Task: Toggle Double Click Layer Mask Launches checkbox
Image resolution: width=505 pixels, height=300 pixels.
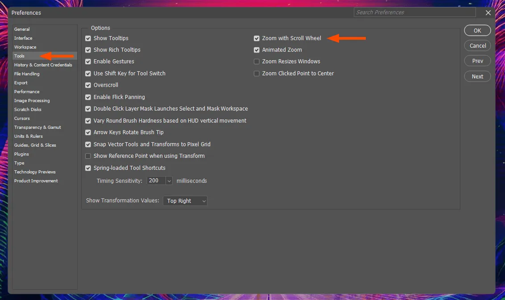Action: pos(88,109)
